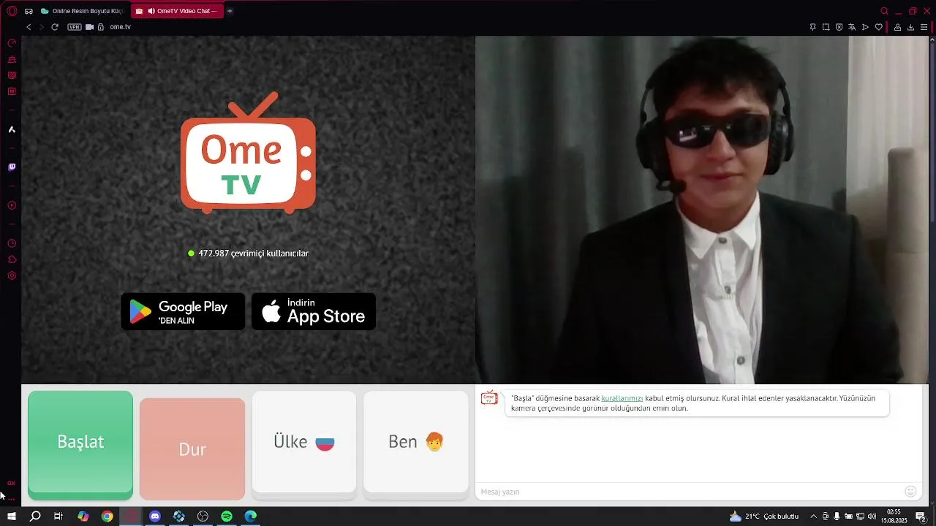Image resolution: width=936 pixels, height=526 pixels.
Task: Open the emoji picker smiley
Action: point(910,492)
